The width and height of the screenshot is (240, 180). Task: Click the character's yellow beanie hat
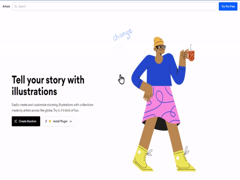158,41
